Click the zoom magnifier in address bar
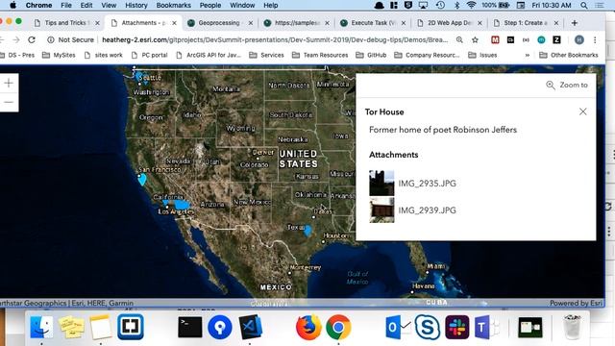 point(459,39)
